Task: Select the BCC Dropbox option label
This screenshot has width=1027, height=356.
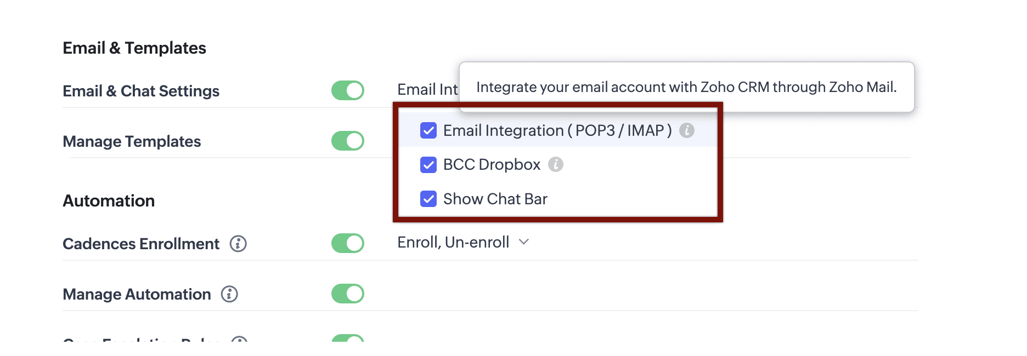Action: pos(492,164)
